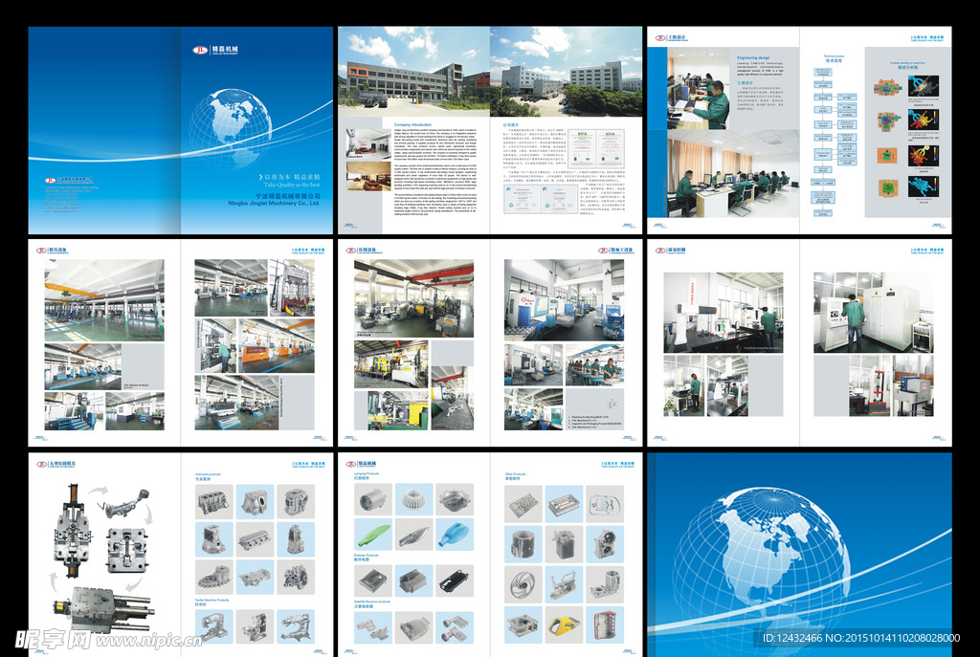Click the 'Satellite Receiver products' heading
This screenshot has height=657, width=980.
click(372, 602)
